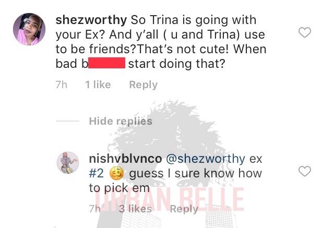View likers through '3 likes' label
The height and width of the screenshot is (228, 334).
coord(135,209)
